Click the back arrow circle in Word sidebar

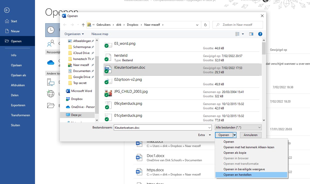coord(7,10)
